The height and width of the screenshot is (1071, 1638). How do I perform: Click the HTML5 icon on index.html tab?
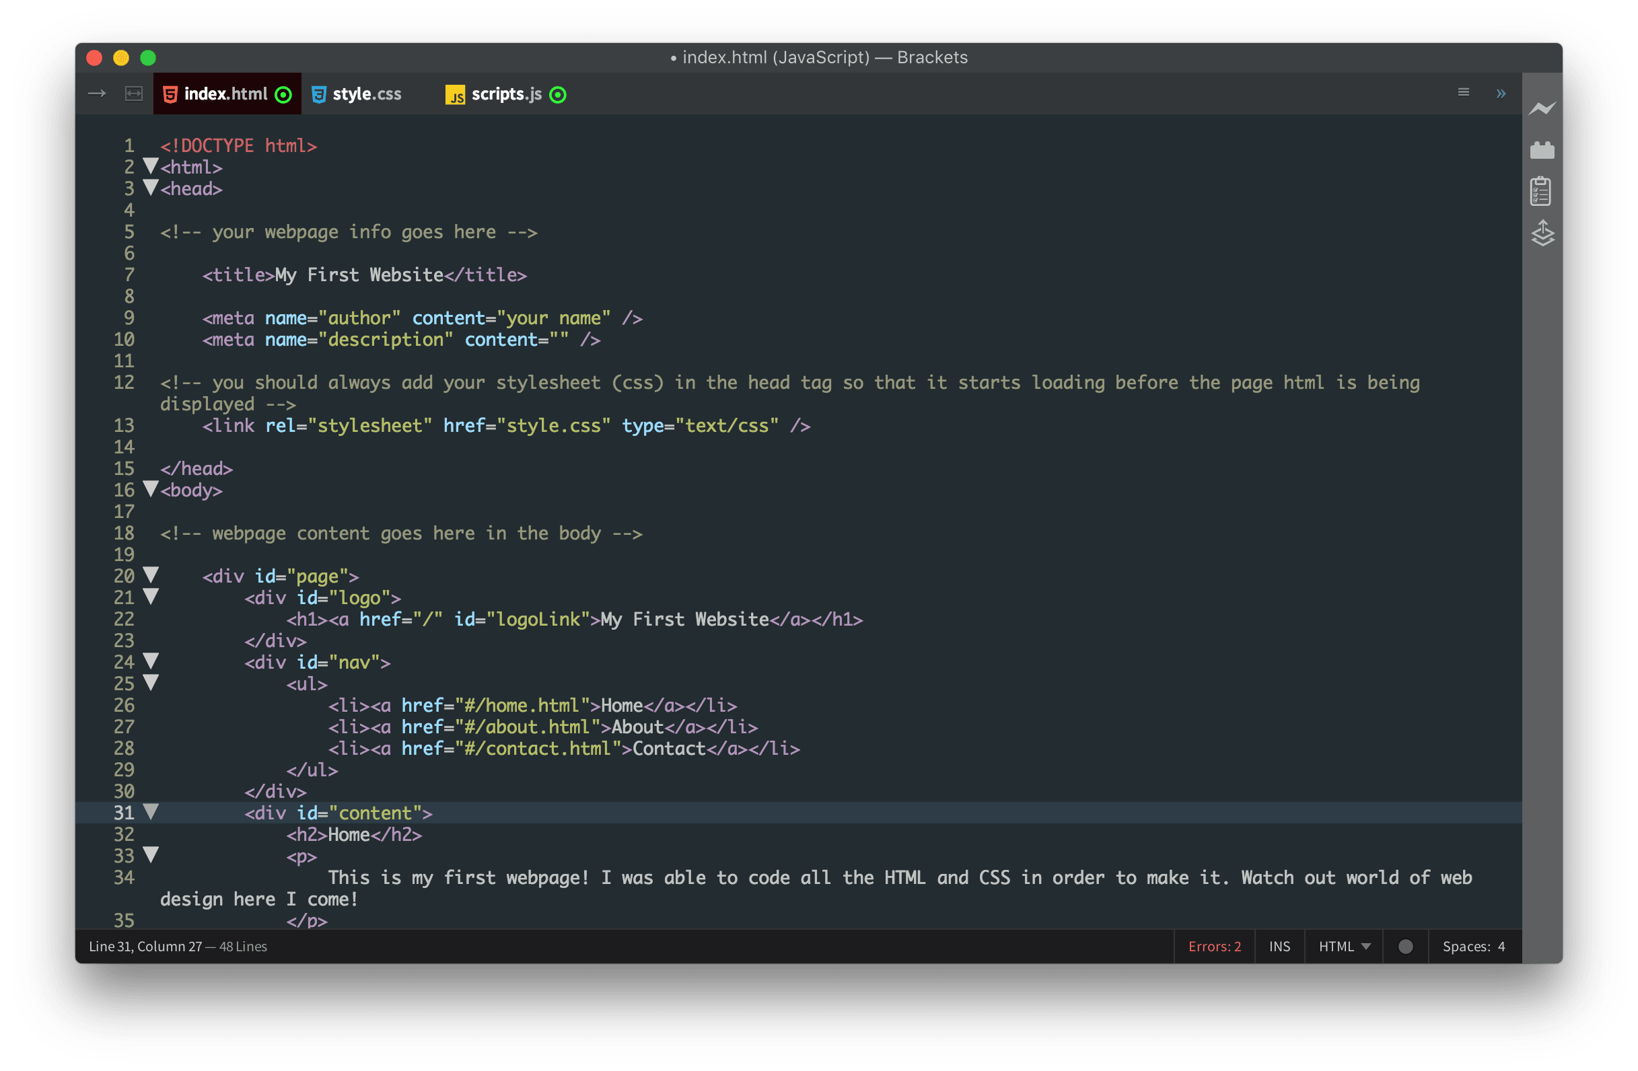pos(170,94)
